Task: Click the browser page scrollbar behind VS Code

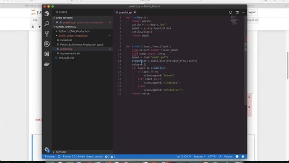Action: point(287,65)
